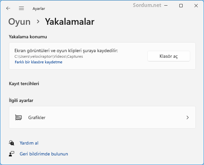Click the Ekran görüntüleri ve oyun klipleri text
The width and height of the screenshot is (204, 165).
(x=66, y=50)
